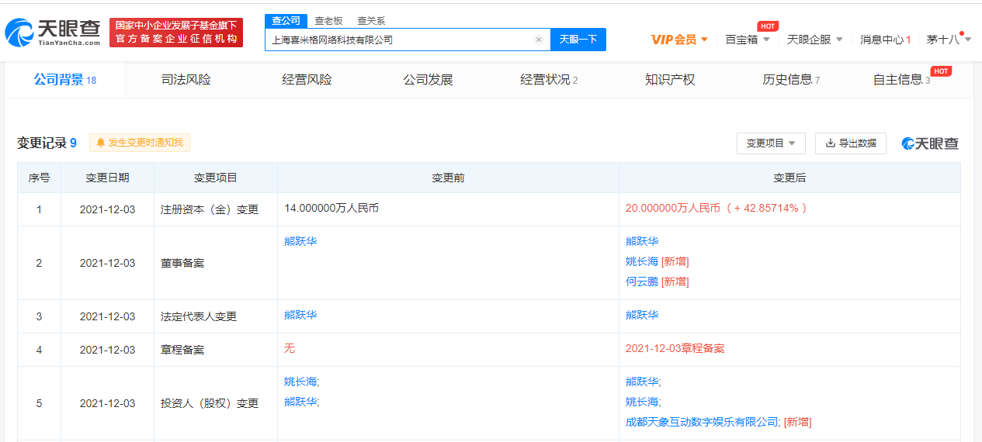This screenshot has width=982, height=442.
Task: Click the 董事备案 cell
Action: [x=216, y=263]
